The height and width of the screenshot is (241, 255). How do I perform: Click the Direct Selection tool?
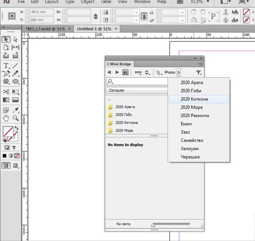click(16, 39)
